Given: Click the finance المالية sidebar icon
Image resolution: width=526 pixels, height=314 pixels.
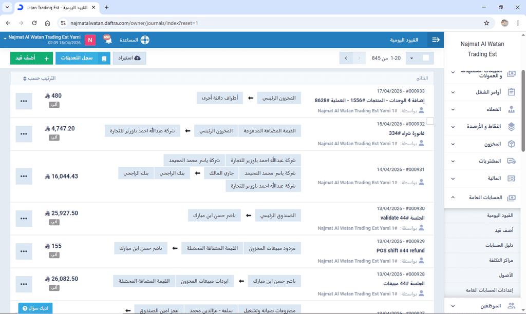Looking at the screenshot, I should click(511, 178).
